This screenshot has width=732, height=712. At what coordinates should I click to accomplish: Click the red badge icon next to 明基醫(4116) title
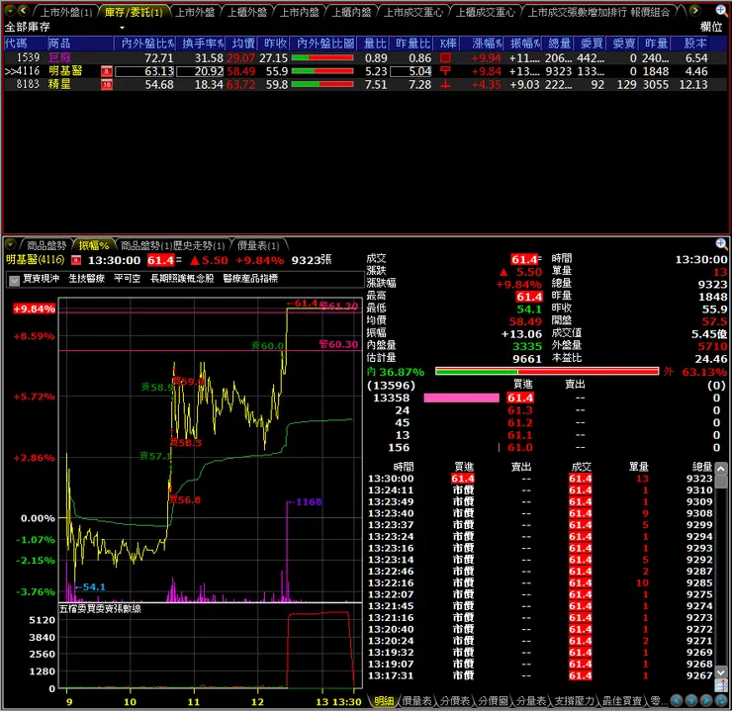point(75,260)
